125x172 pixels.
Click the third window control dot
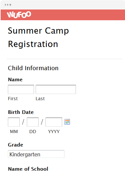tap(10, 5)
